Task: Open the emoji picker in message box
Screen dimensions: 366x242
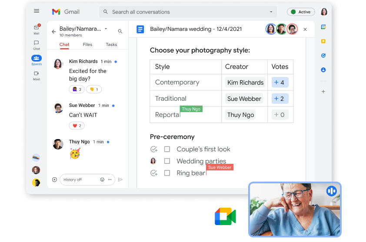Action: 102,180
